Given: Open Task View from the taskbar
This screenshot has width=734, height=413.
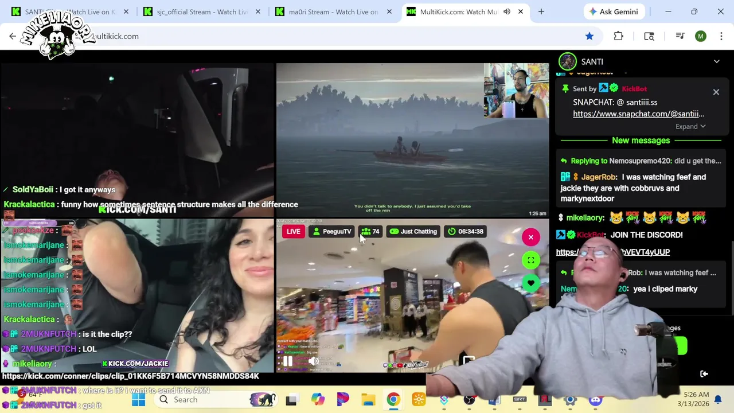Looking at the screenshot, I should [x=291, y=400].
